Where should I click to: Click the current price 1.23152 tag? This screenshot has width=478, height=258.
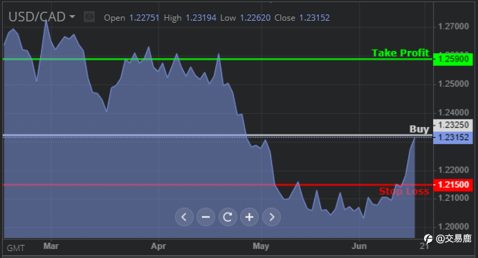point(453,138)
